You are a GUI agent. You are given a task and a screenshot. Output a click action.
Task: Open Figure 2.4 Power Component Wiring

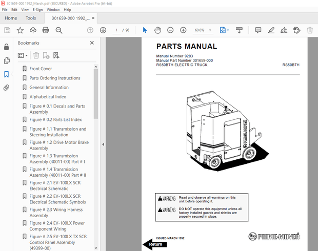(x=57, y=226)
